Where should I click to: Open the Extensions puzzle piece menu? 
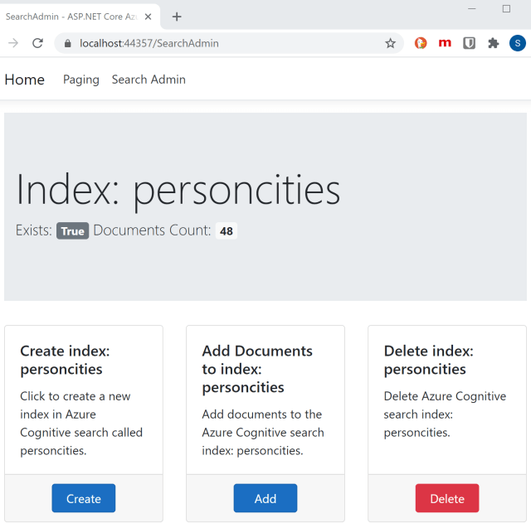pyautogui.click(x=493, y=43)
